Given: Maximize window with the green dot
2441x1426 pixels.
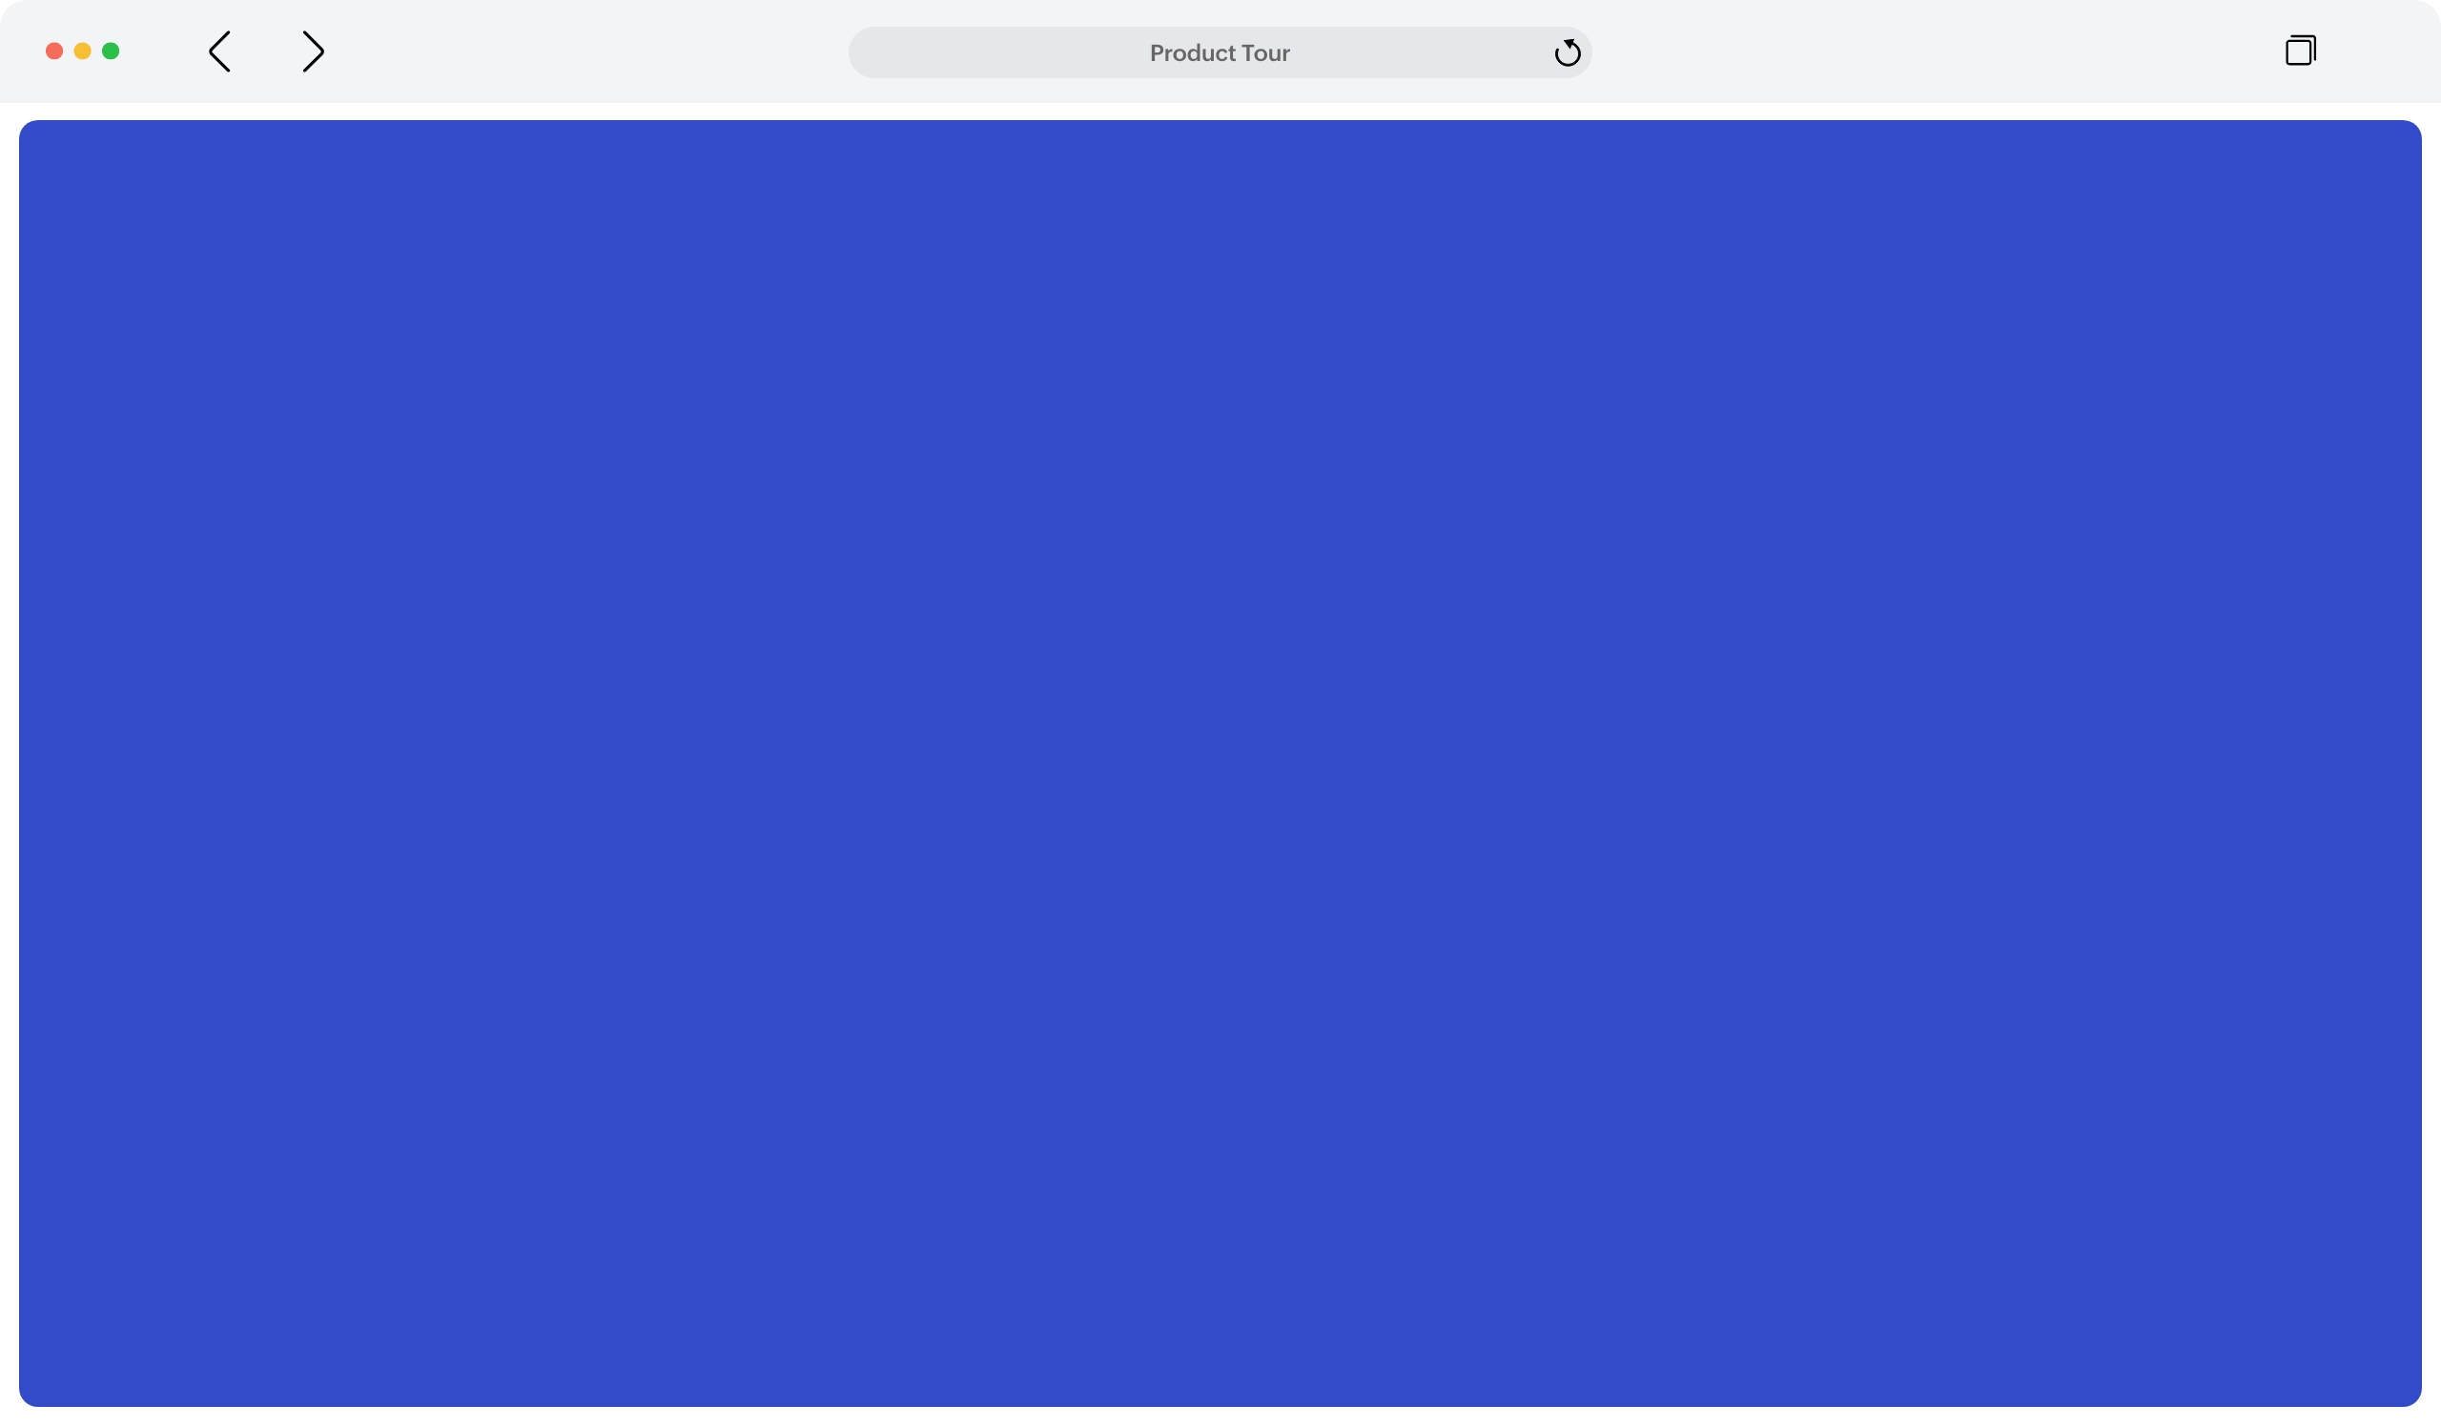Looking at the screenshot, I should [x=111, y=51].
